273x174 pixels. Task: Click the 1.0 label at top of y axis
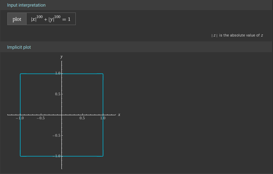click(x=58, y=73)
